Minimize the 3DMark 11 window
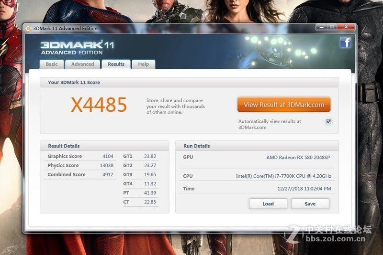 tap(321, 27)
